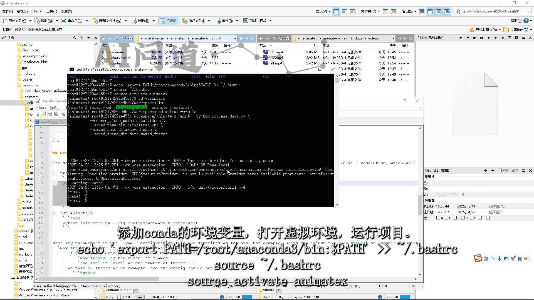The height and width of the screenshot is (300, 534).
Task: Refresh the right videos pane
Action: (x=281, y=38)
